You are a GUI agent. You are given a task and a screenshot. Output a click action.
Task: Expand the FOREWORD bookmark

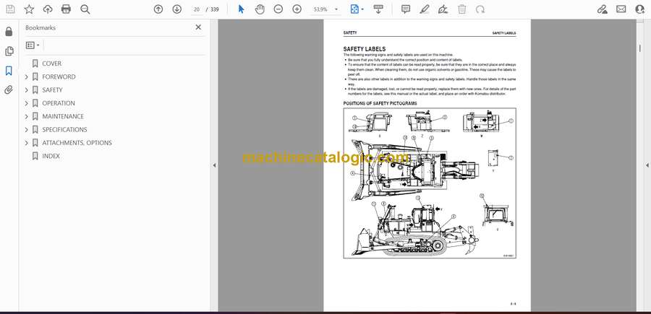[x=27, y=77]
